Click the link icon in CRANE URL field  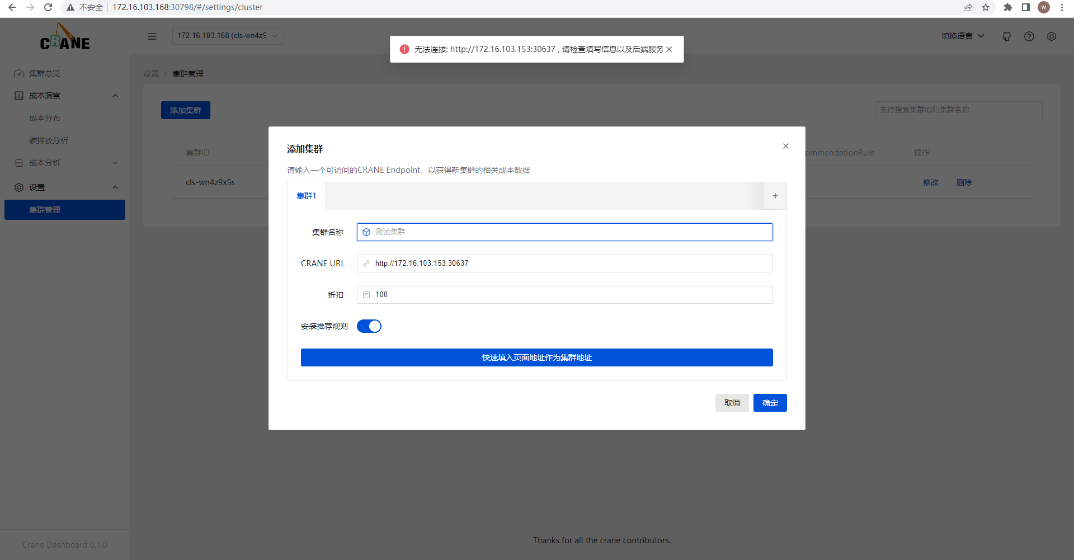pyautogui.click(x=366, y=263)
